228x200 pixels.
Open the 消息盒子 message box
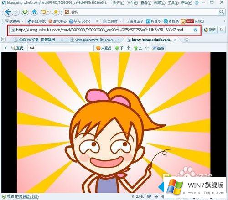click(x=135, y=21)
